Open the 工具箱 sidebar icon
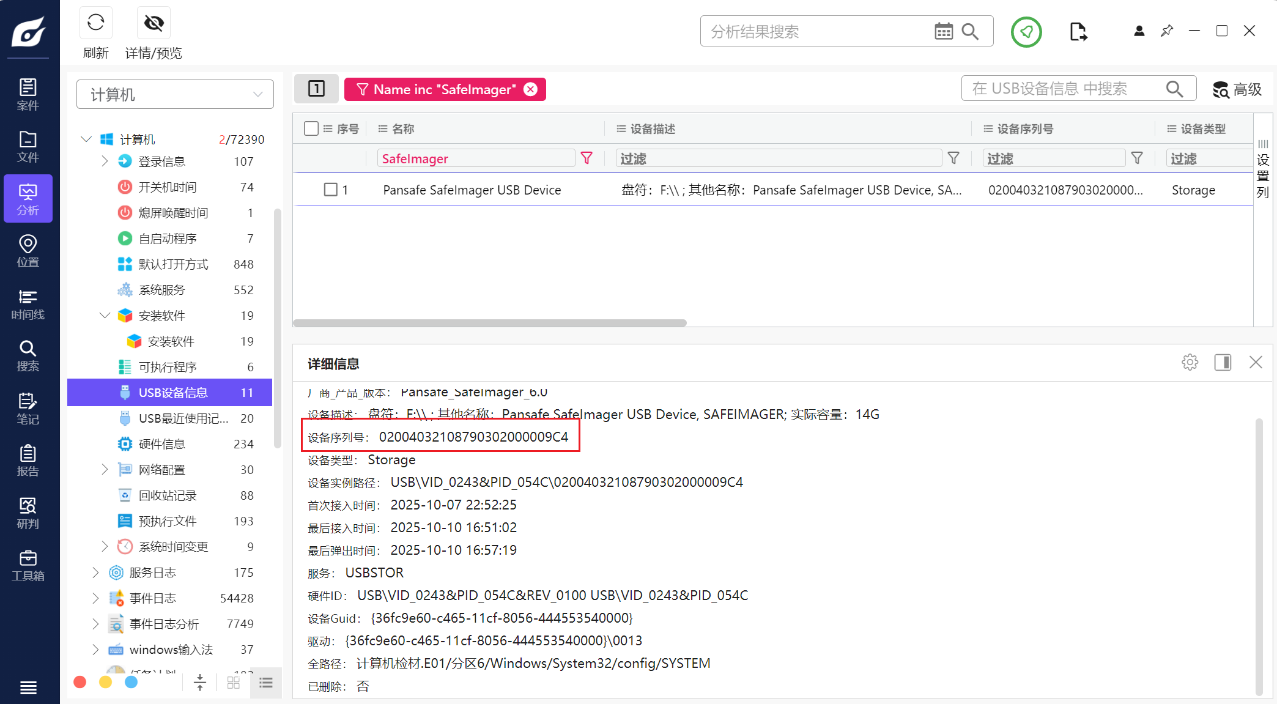1277x704 pixels. pos(28,565)
